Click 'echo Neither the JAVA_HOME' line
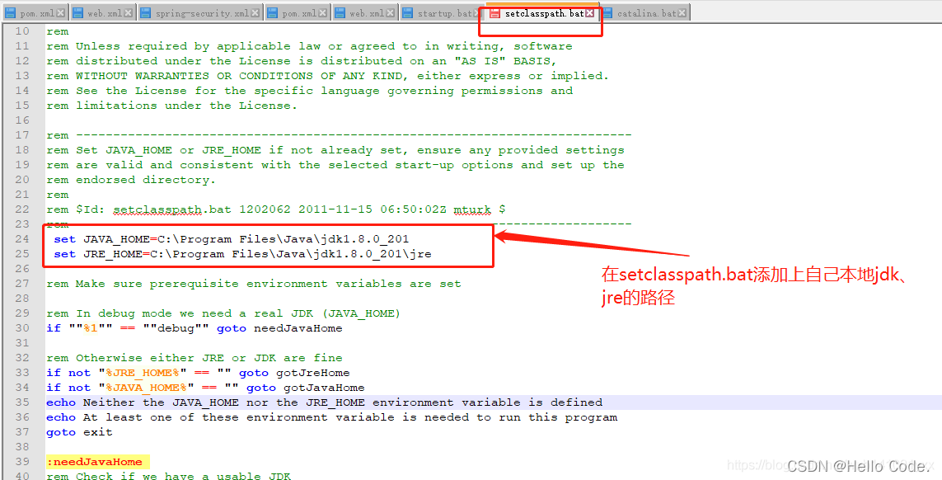This screenshot has width=942, height=480. [325, 402]
